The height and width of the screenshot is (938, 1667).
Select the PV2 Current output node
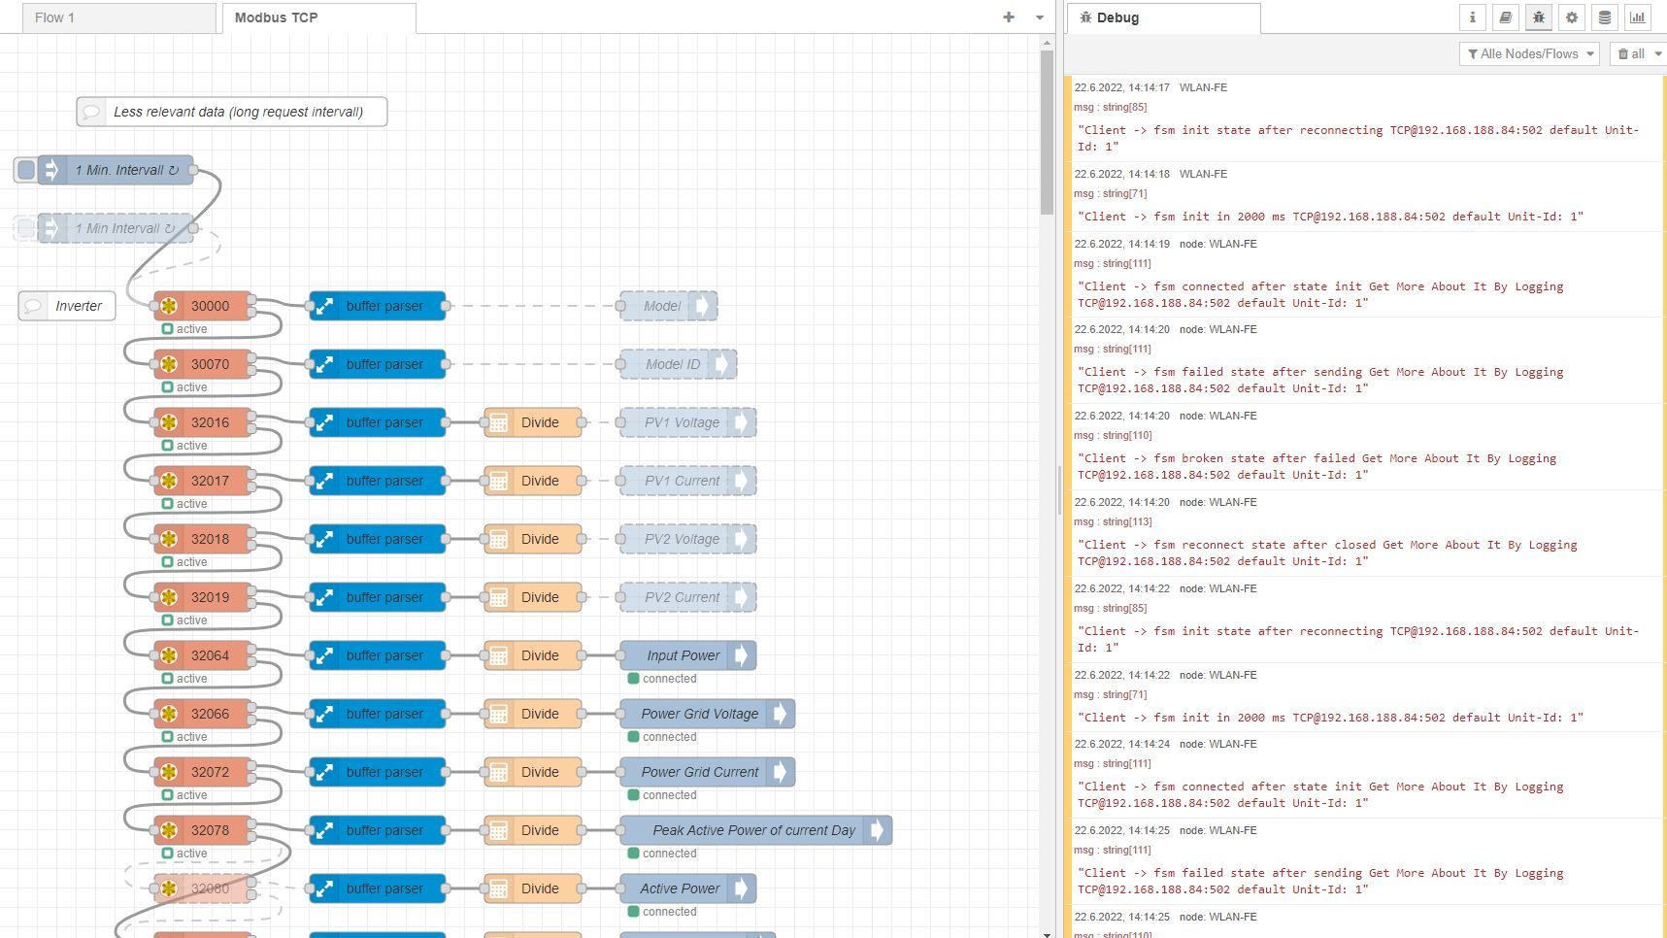[x=688, y=597]
